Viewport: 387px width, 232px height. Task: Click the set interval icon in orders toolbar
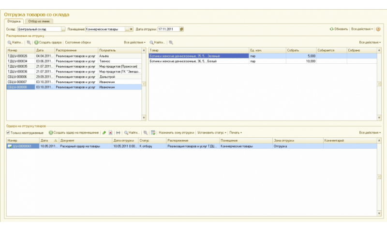point(118,132)
